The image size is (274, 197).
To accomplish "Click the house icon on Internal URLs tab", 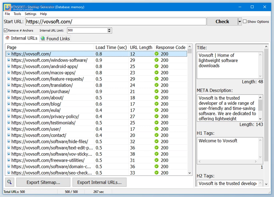I will click(7, 38).
